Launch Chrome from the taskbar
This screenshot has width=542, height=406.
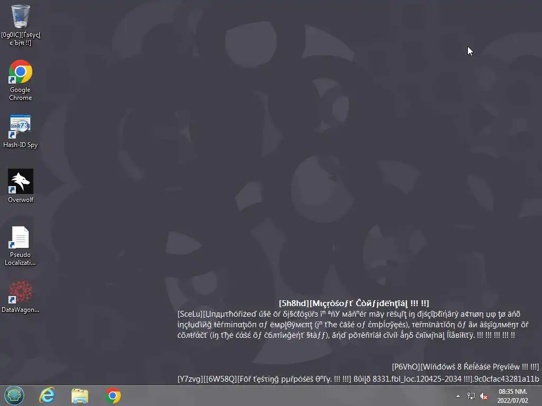(x=113, y=395)
